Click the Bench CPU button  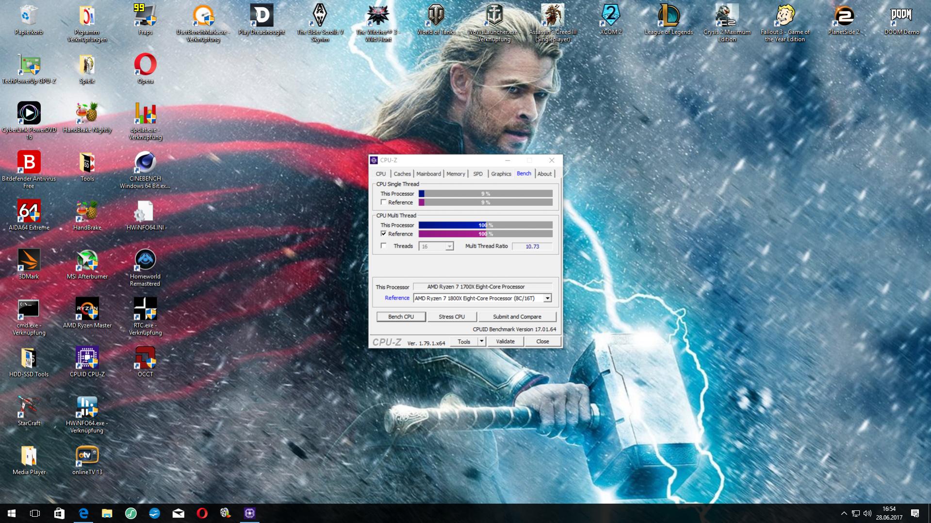(401, 317)
